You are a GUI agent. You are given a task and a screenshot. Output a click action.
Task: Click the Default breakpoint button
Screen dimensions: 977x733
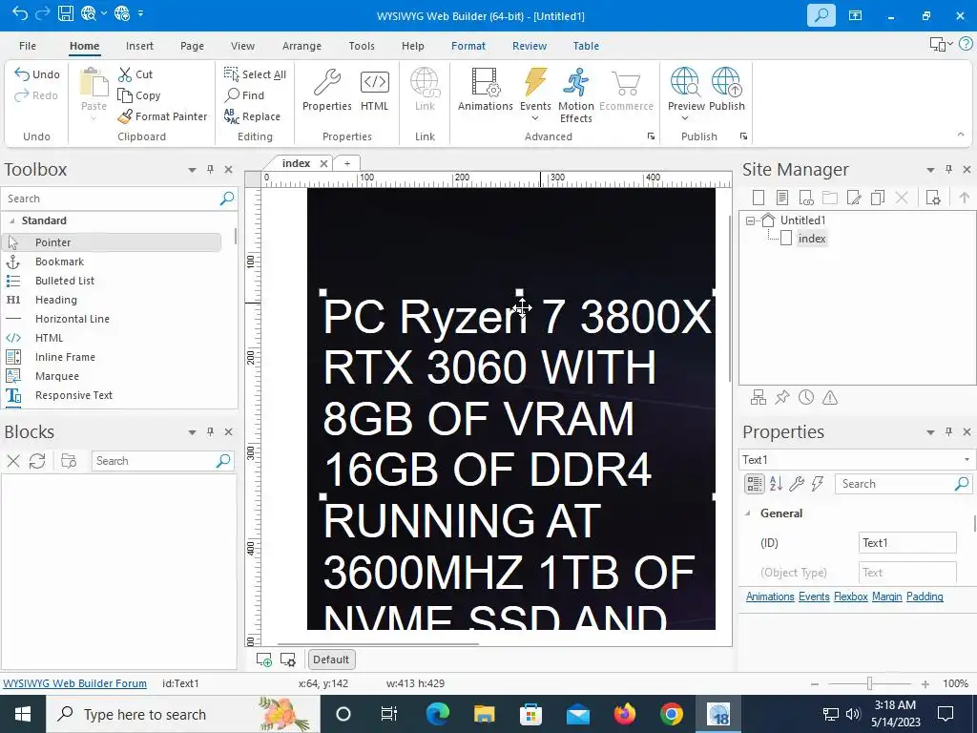331,660
